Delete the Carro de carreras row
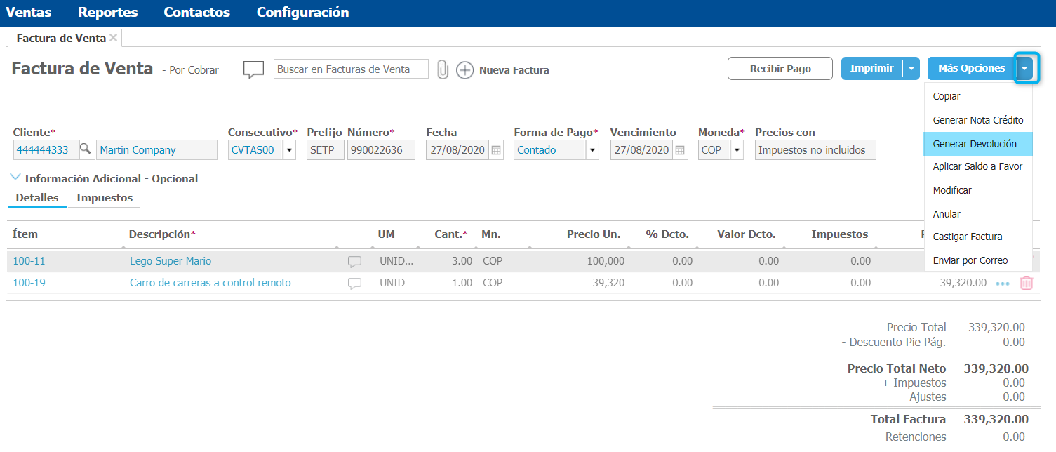This screenshot has width=1056, height=452. (x=1026, y=283)
